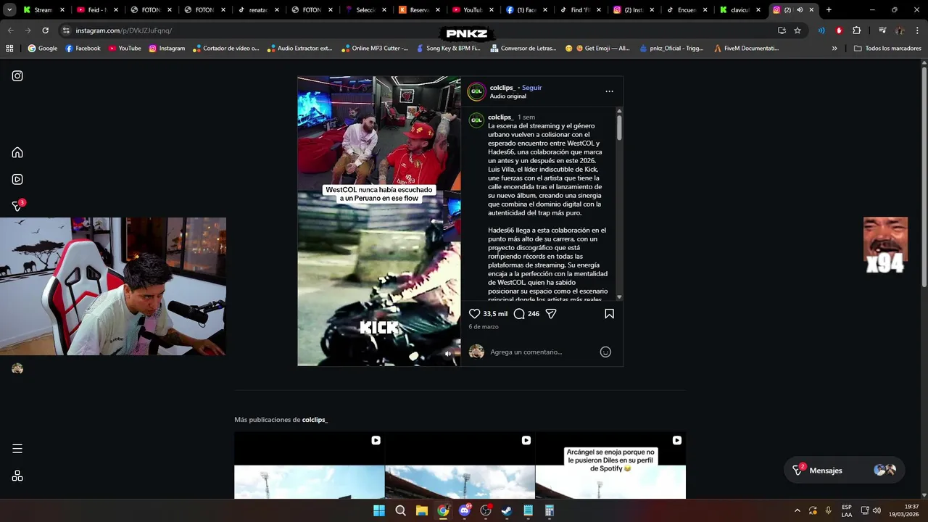Share the post with the paper plane icon
Image resolution: width=928 pixels, height=522 pixels.
click(x=551, y=314)
